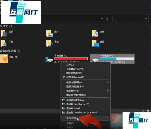Image resolution: width=151 pixels, height=129 pixels.
Task: Click the refresh icon beside address bar
Action: pyautogui.click(x=107, y=19)
